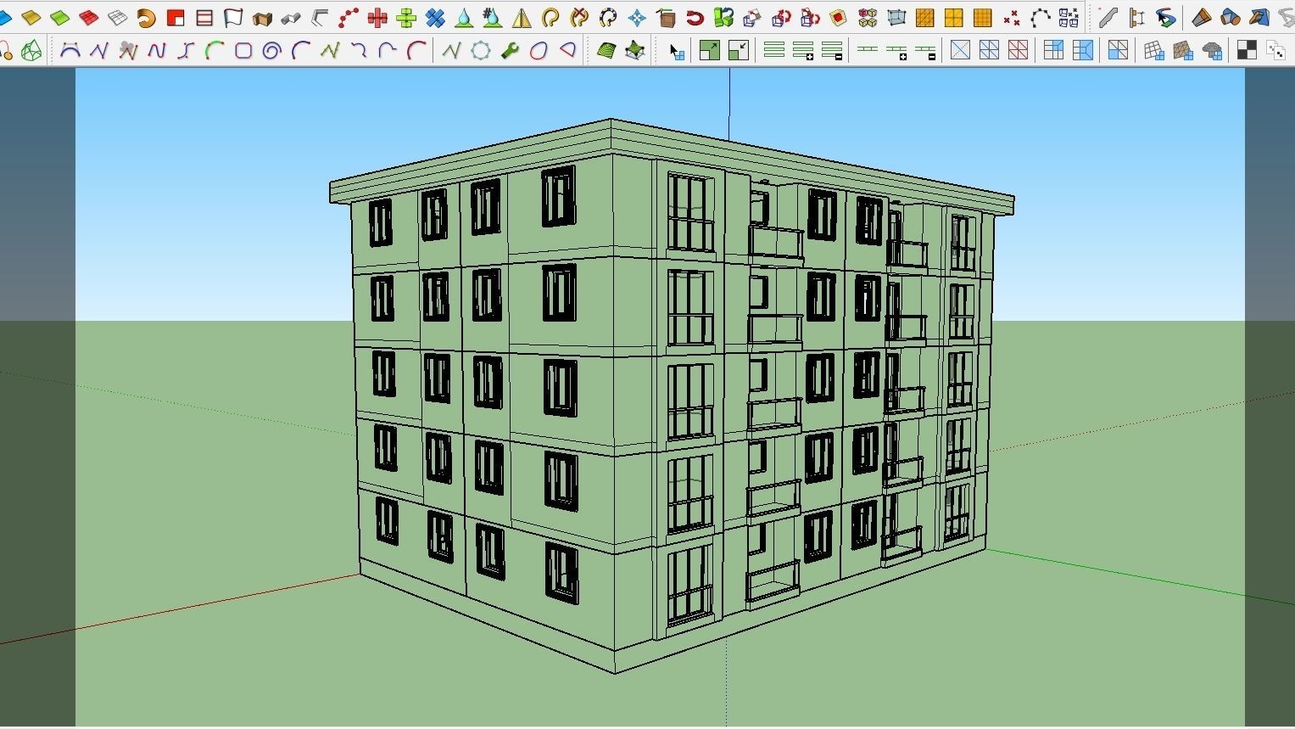Select three green lines with minus icon
The image size is (1295, 729).
(x=832, y=51)
